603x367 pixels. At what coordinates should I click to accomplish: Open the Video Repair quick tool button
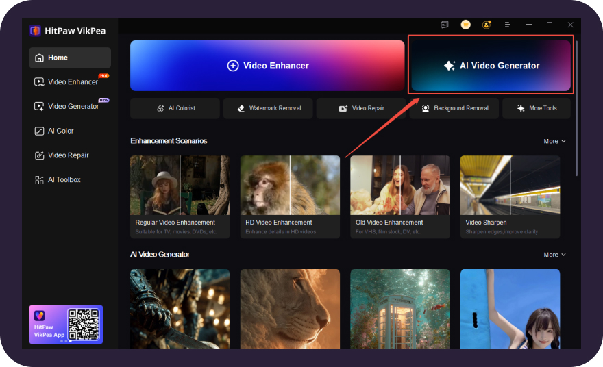click(x=361, y=108)
